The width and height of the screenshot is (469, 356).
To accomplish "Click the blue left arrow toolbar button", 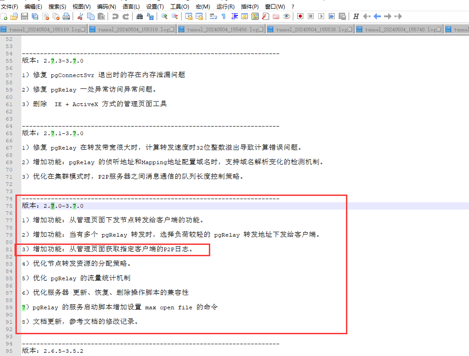I will (377, 17).
